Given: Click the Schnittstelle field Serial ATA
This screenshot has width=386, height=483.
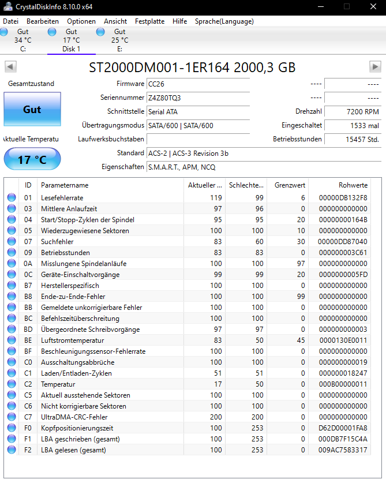Looking at the screenshot, I should [x=198, y=112].
